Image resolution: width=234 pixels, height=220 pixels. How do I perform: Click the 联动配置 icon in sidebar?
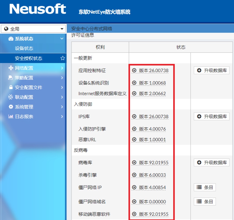[x=10, y=97]
